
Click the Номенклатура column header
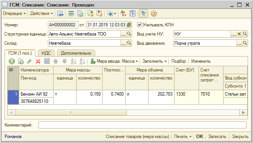(x=36, y=70)
